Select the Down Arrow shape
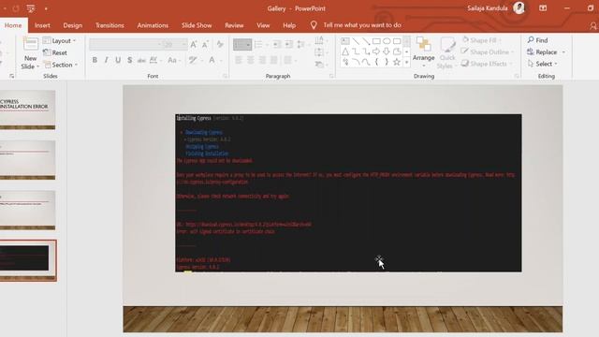Viewport: 599px width, 337px height. tap(387, 51)
